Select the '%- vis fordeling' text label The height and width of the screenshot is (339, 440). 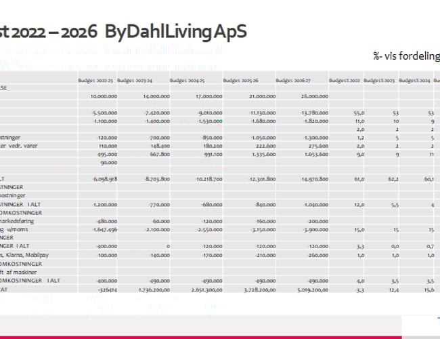405,56
